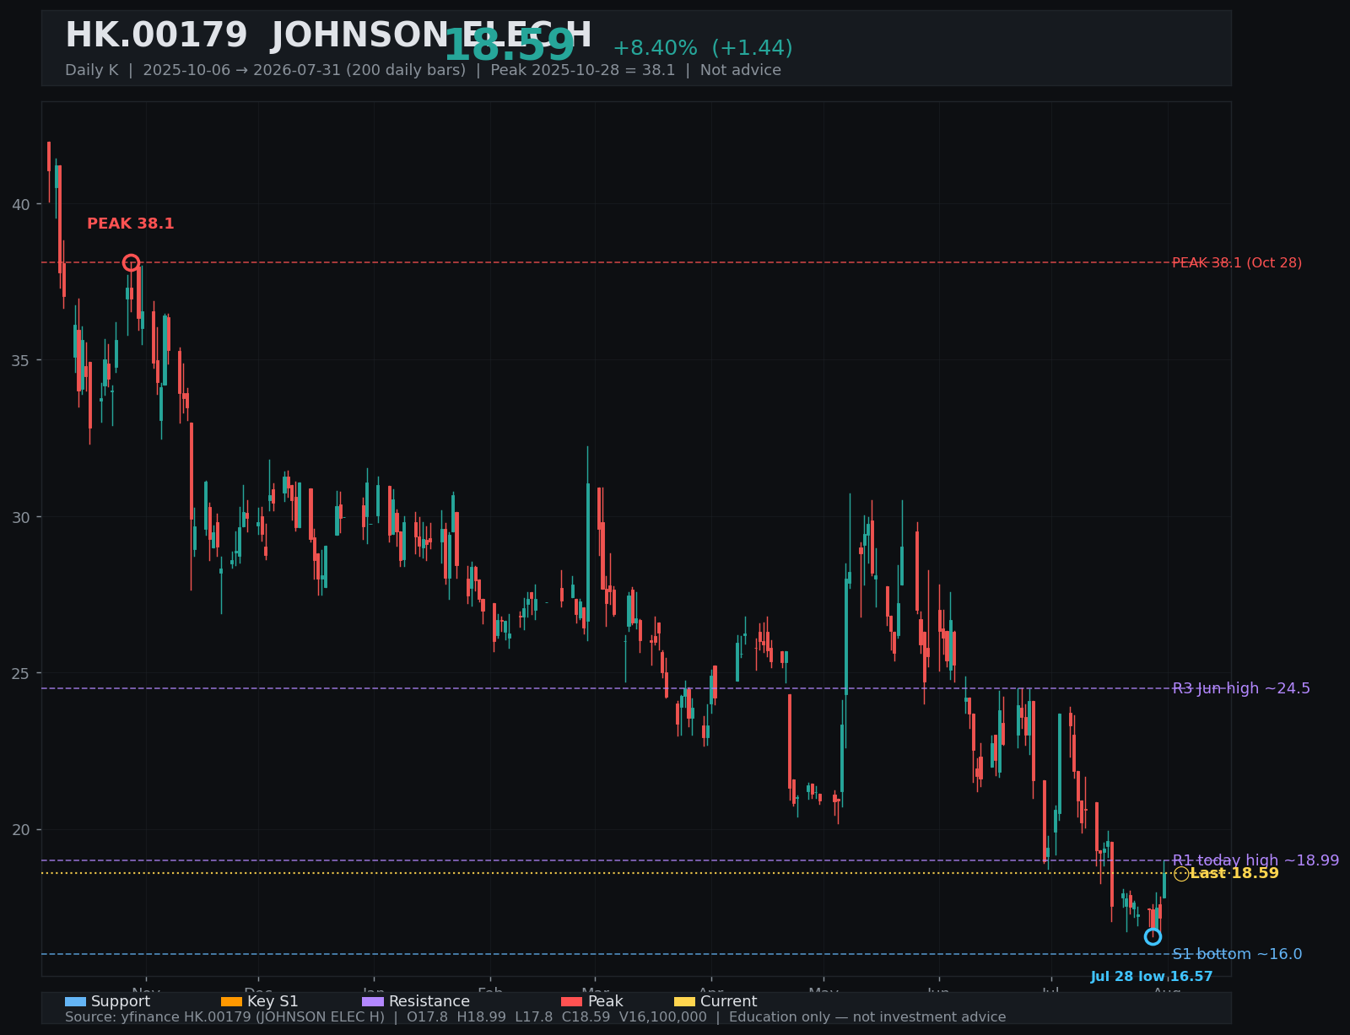Viewport: 1350px width, 1035px height.
Task: Click the blue Support legend swatch
Action: coord(75,1001)
